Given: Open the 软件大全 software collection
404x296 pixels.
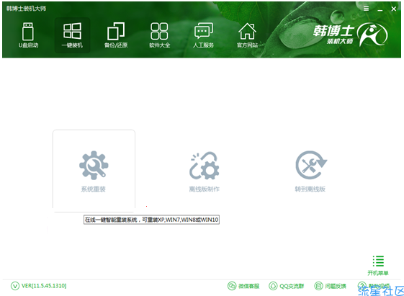Looking at the screenshot, I should pyautogui.click(x=159, y=35).
